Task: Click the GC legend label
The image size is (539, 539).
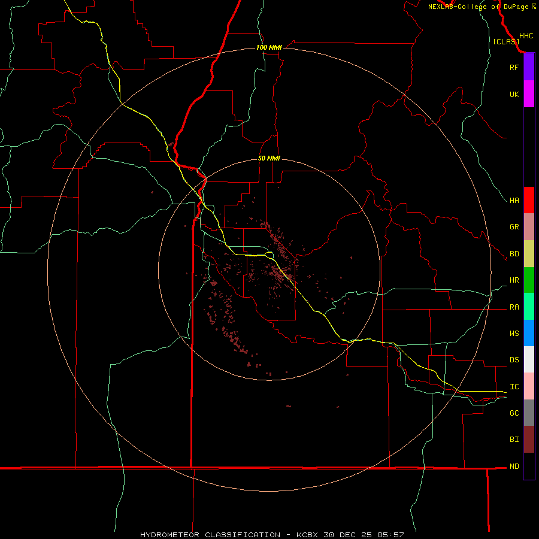Action: click(514, 413)
